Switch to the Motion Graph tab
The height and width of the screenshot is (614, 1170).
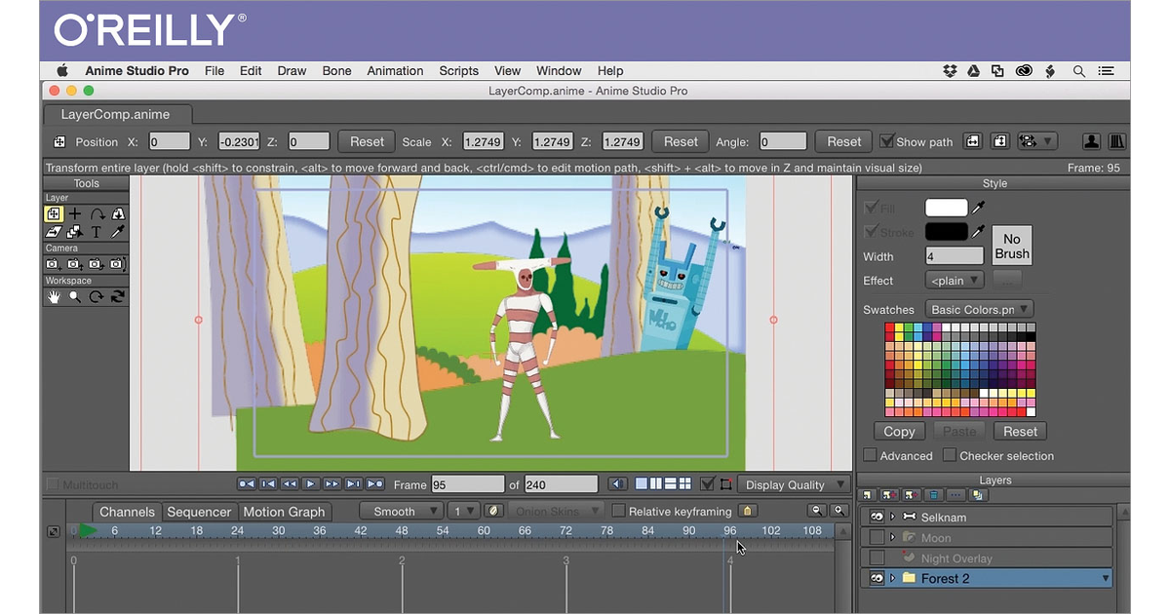pyautogui.click(x=284, y=512)
